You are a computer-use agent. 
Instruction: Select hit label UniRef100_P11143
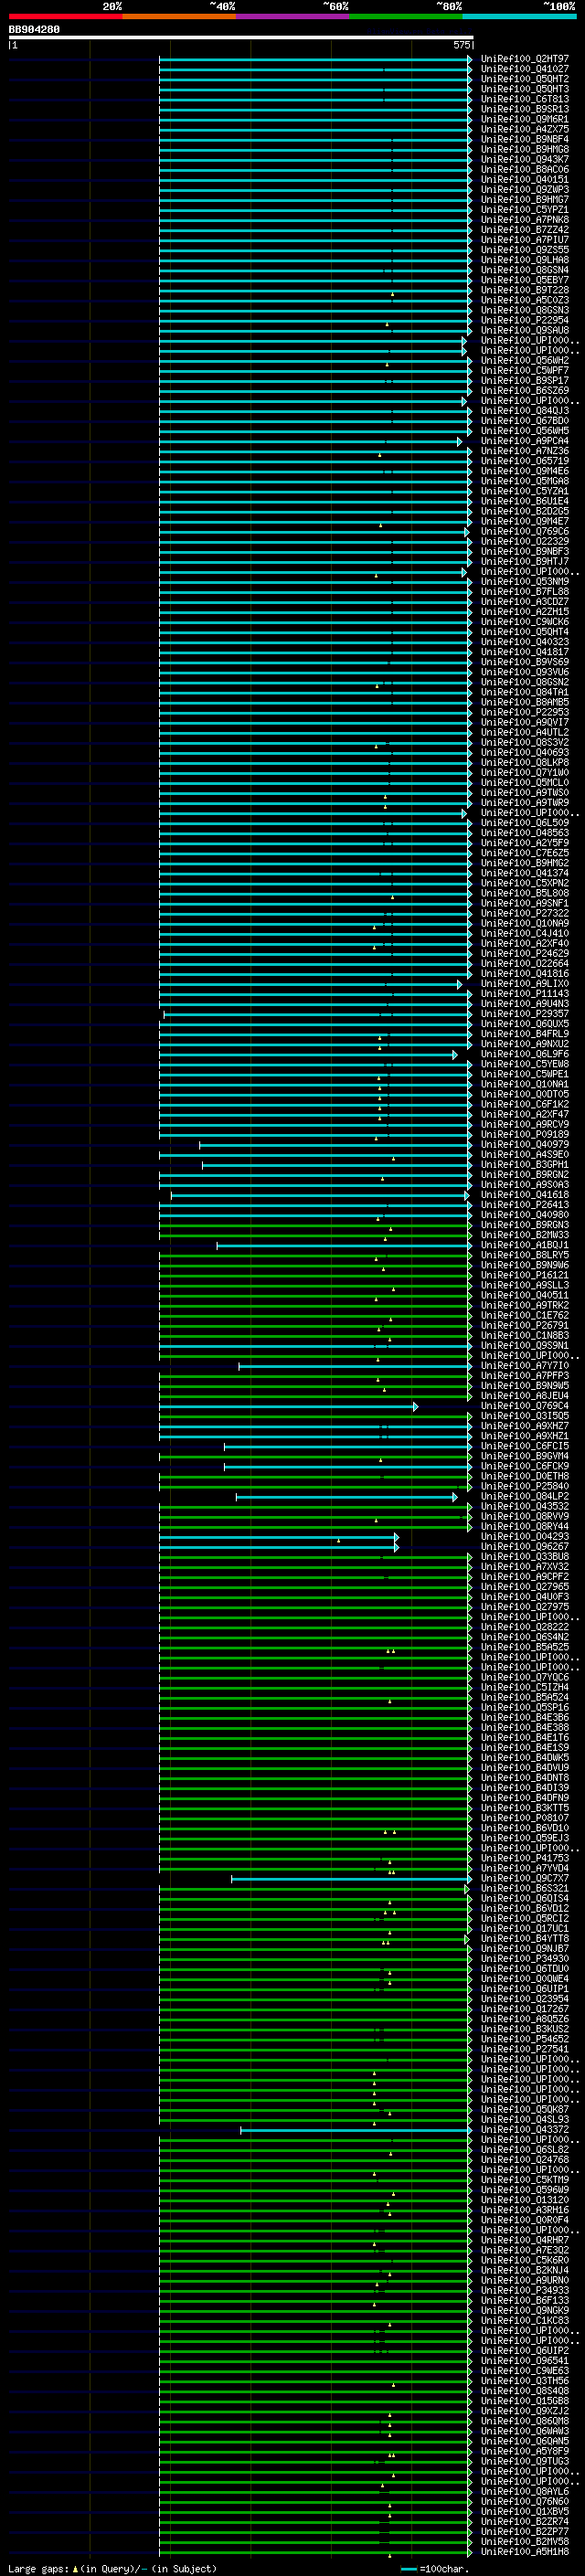point(525,994)
